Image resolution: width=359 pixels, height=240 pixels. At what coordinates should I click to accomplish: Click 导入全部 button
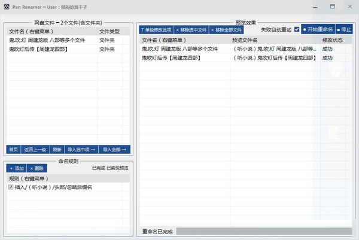(114, 150)
